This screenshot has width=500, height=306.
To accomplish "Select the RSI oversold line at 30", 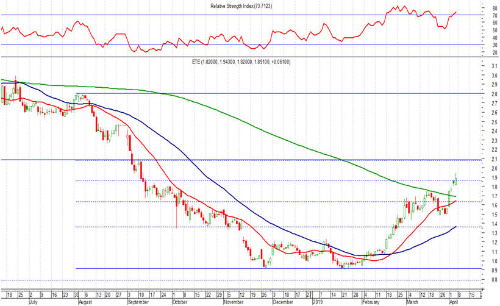I will (241, 44).
